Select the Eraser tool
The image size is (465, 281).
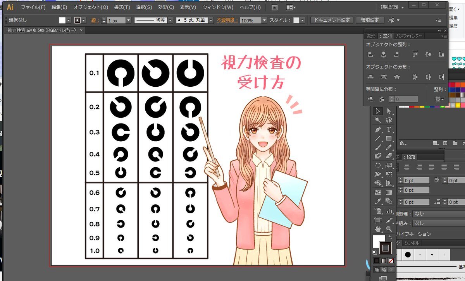(x=389, y=156)
